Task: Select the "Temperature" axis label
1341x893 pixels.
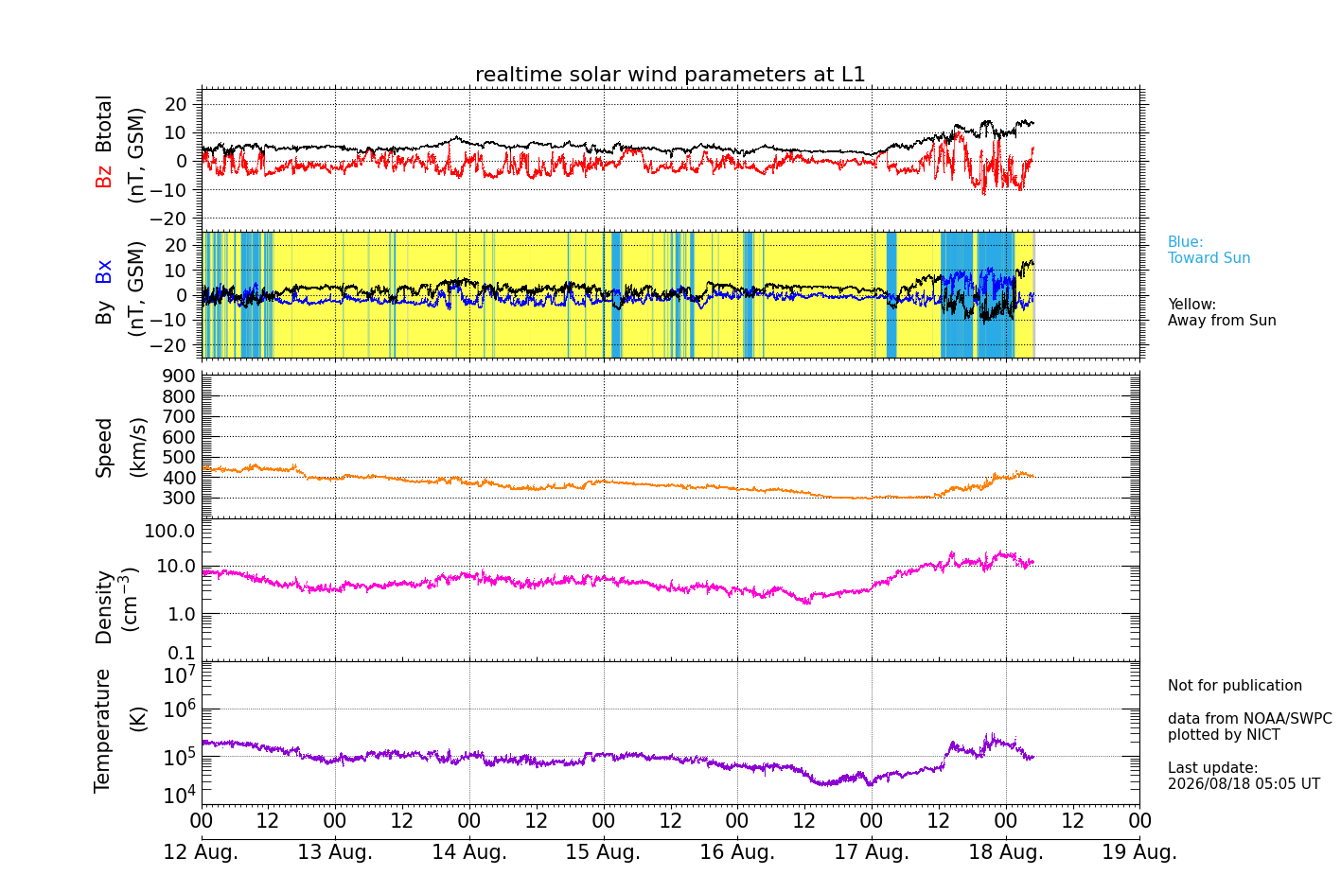Action: [102, 730]
